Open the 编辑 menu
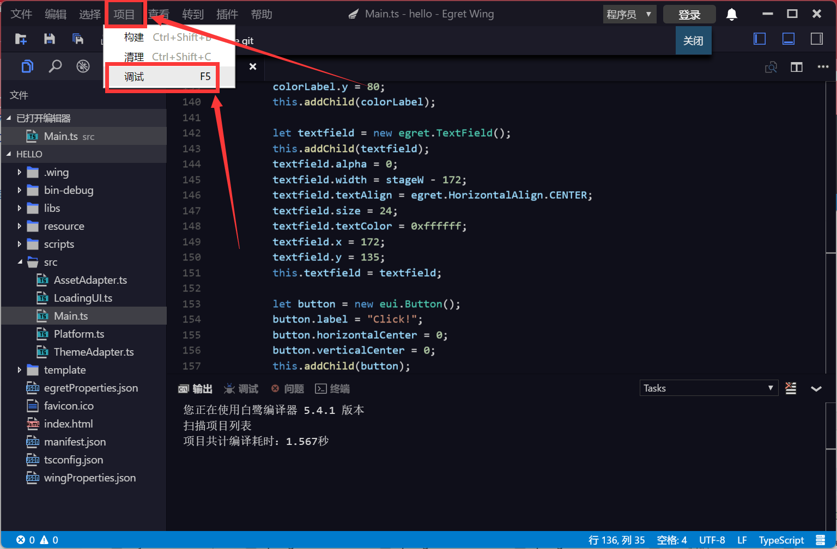 pyautogui.click(x=56, y=14)
